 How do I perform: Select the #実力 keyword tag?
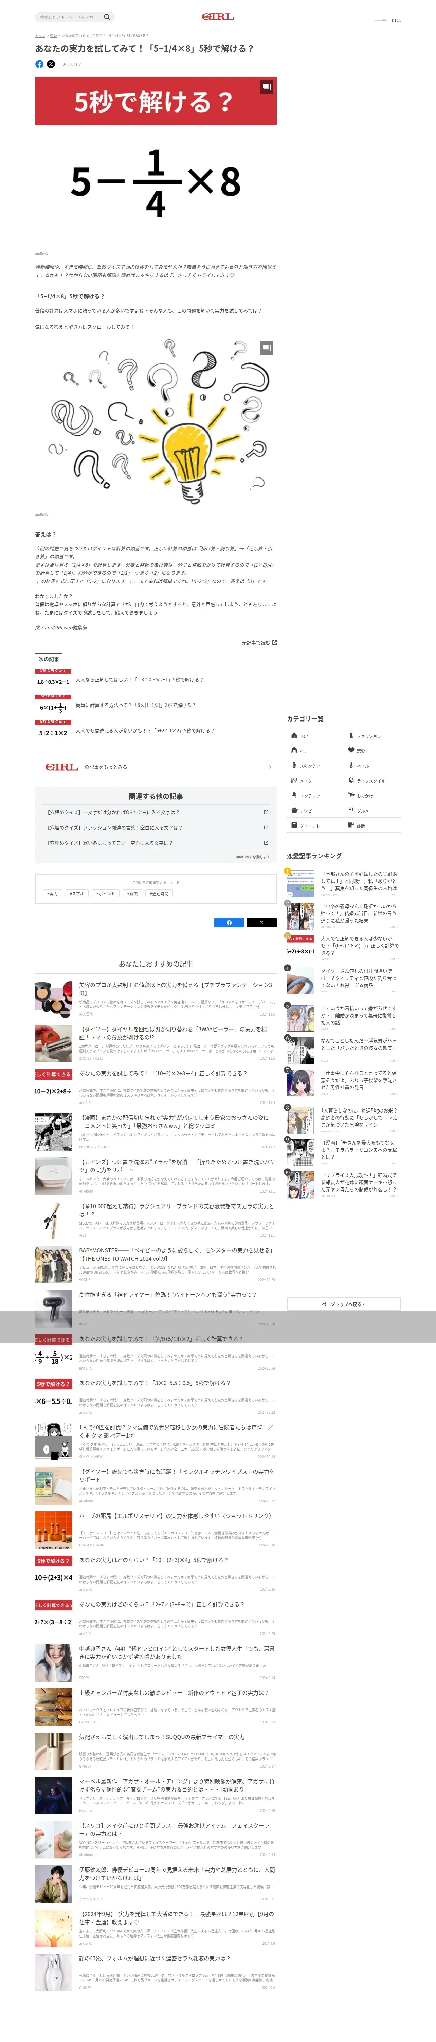pos(52,893)
